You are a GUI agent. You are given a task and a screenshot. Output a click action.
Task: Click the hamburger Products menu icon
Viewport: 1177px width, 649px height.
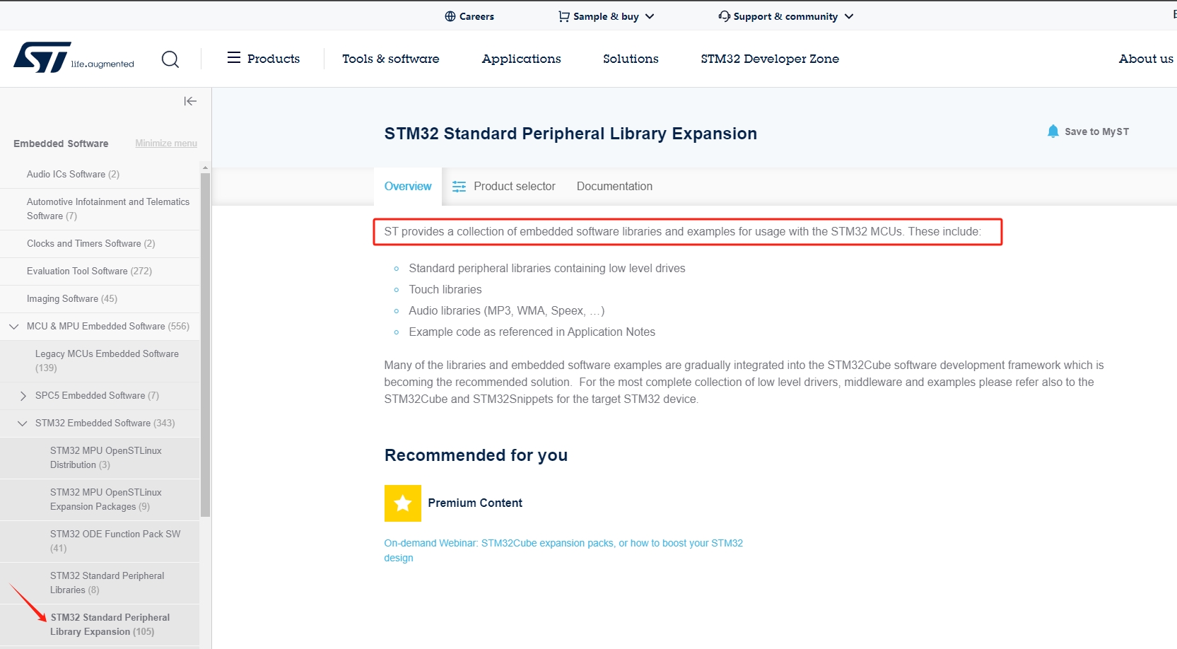(233, 58)
